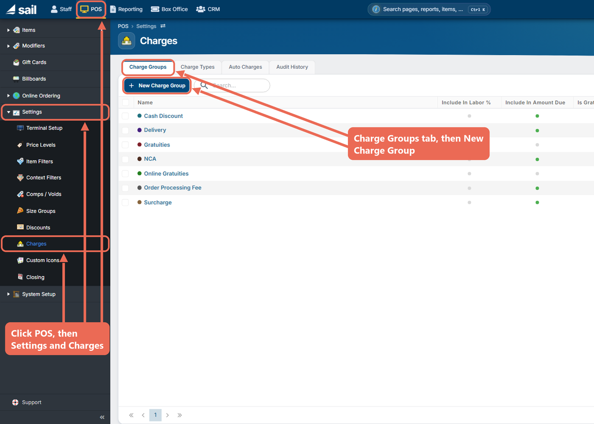Viewport: 594px width, 424px height.
Task: Open the Box Office top menu
Action: tap(169, 9)
